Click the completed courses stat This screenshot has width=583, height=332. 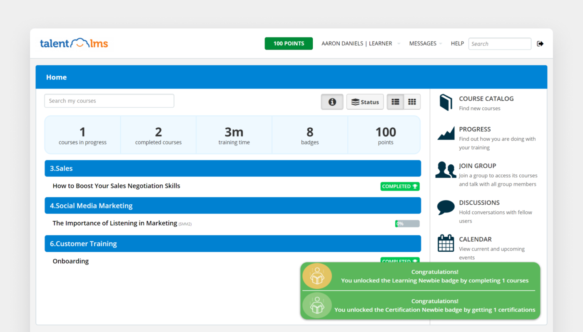tap(158, 135)
